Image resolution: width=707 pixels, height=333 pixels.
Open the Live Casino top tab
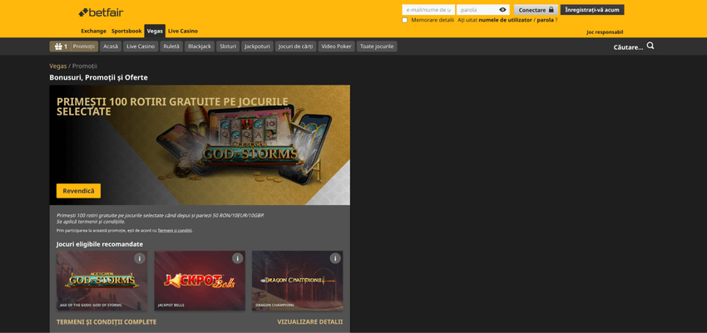pos(183,31)
